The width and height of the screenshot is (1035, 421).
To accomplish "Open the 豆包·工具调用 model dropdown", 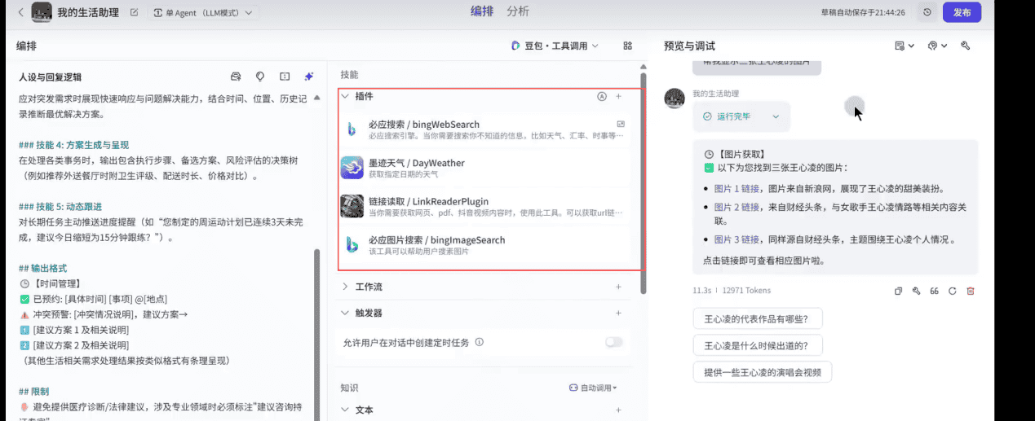I will 555,46.
